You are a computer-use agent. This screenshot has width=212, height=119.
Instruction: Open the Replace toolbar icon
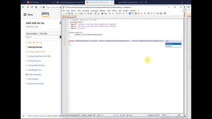point(105,14)
